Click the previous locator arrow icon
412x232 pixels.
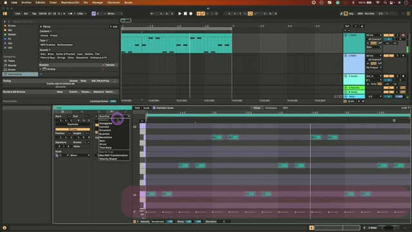[x=345, y=30]
